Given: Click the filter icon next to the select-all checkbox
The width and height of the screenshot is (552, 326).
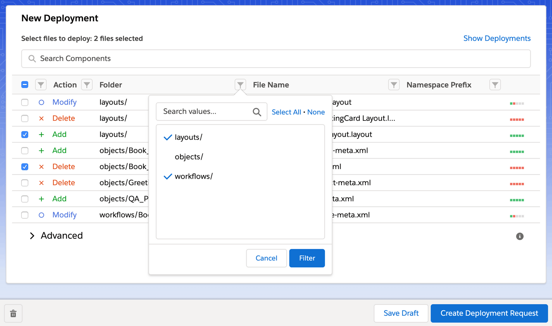Looking at the screenshot, I should 41,85.
